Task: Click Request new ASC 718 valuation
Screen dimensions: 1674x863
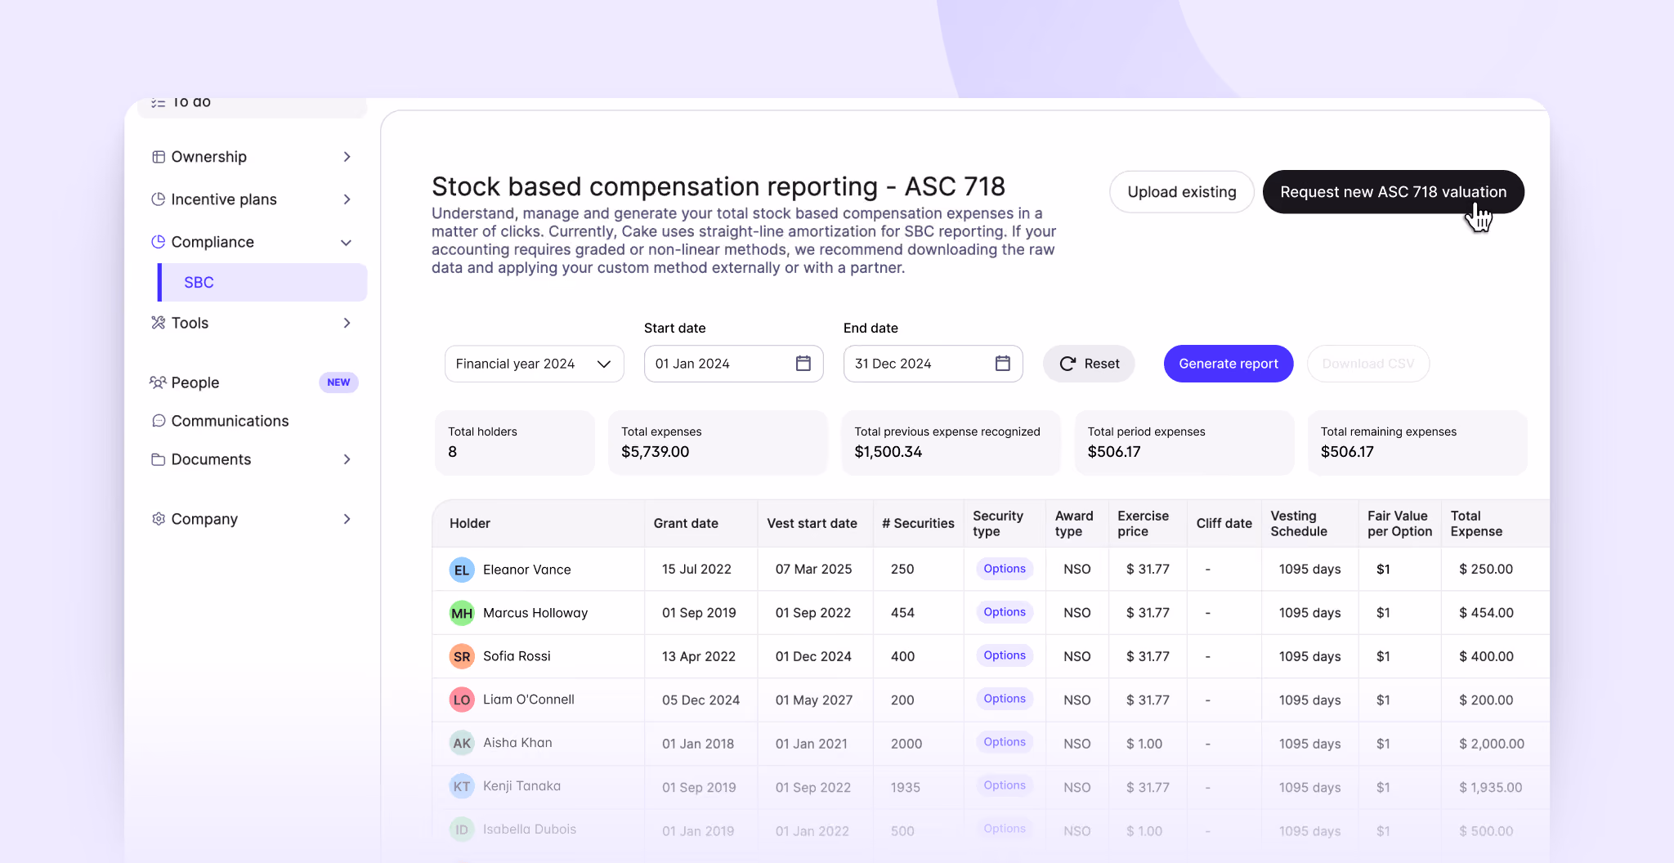Action: (1394, 192)
